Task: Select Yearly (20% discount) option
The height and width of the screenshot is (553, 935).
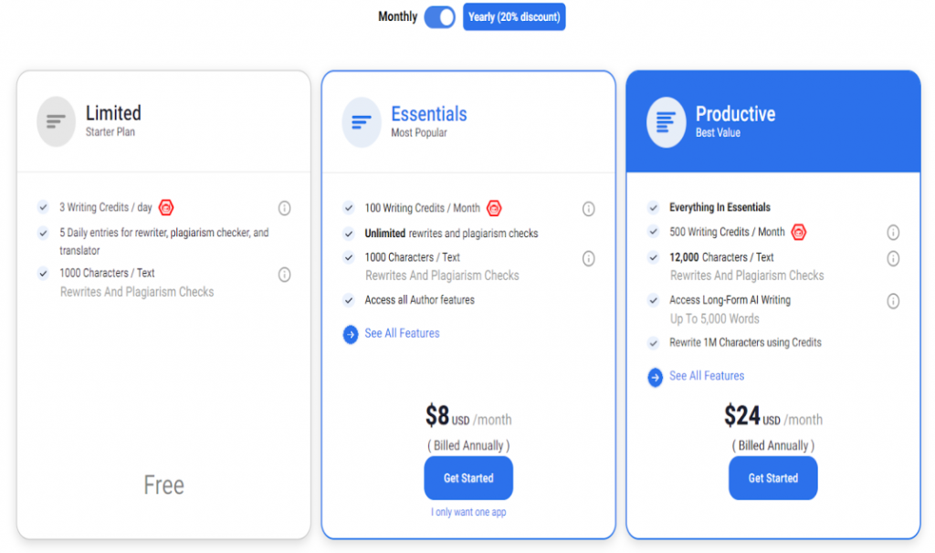Action: (x=514, y=16)
